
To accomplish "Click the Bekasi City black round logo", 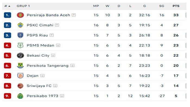I will pyautogui.click(x=20, y=56).
